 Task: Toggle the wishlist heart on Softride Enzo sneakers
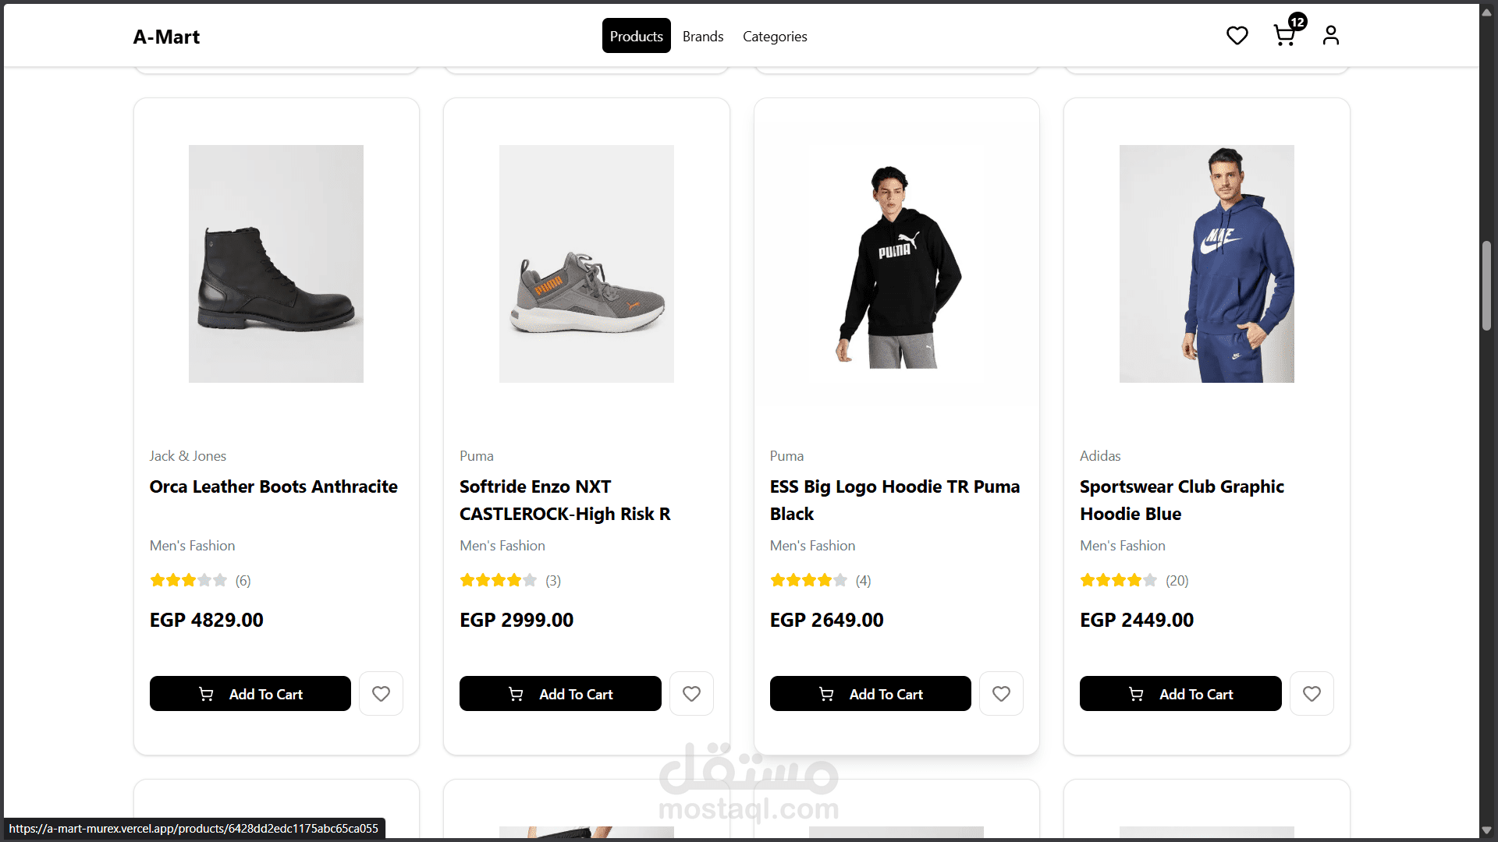pyautogui.click(x=691, y=693)
